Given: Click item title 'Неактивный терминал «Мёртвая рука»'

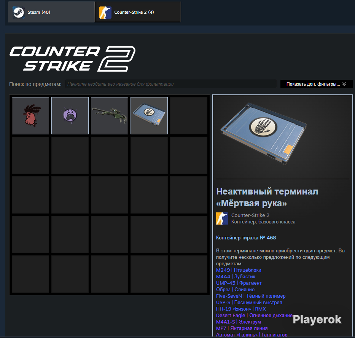Looking at the screenshot, I should coord(267,197).
